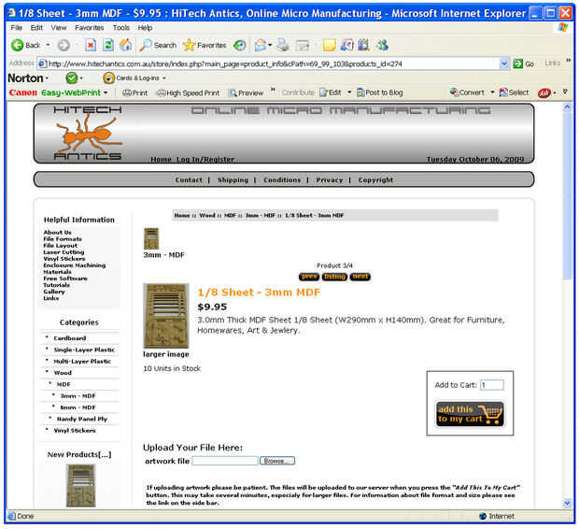The width and height of the screenshot is (579, 529).
Task: Click the Edit button in Canon toolbar
Action: (x=331, y=93)
